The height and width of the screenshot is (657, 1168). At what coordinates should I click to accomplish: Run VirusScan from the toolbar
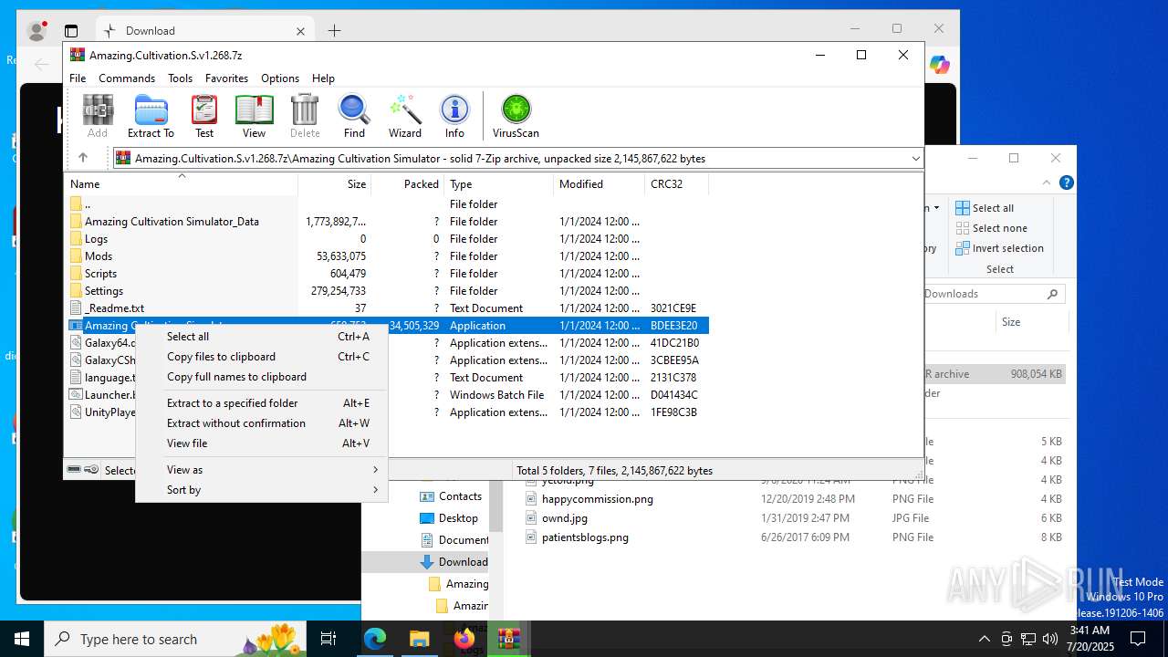click(516, 117)
